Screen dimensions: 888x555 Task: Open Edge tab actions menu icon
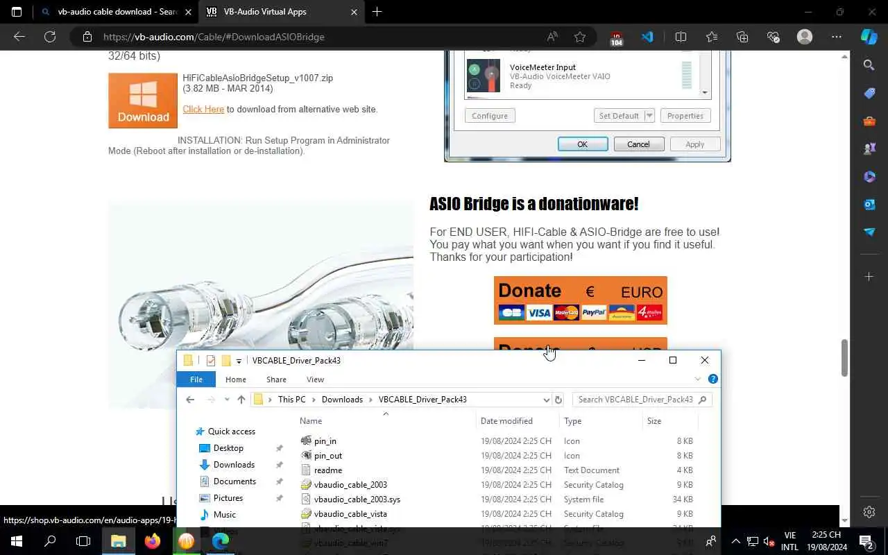pos(17,12)
